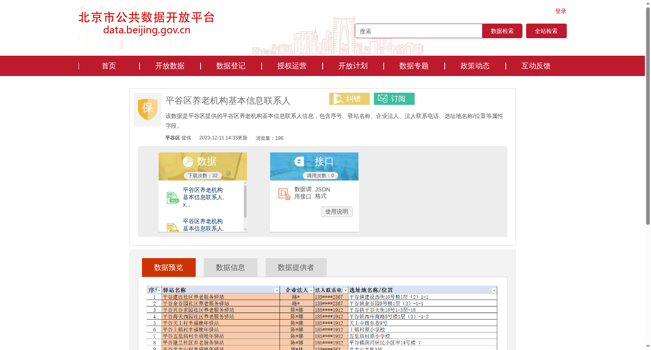Open 授权运营 navigation item
Screen dimensions: 651x350
click(292, 66)
